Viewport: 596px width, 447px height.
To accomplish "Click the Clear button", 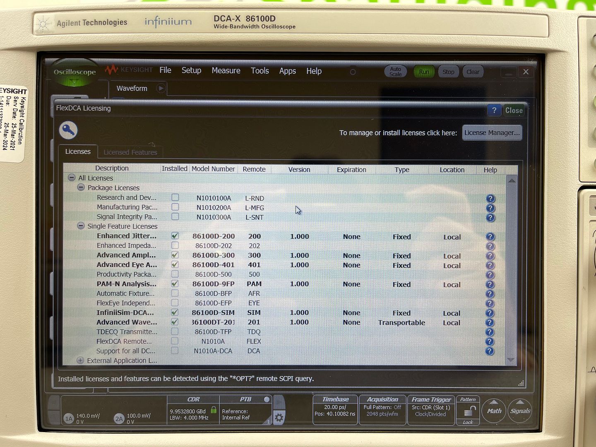I will pos(473,72).
